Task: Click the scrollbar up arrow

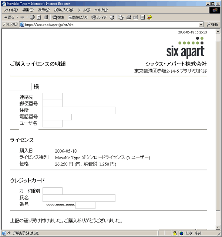Action: (x=218, y=31)
